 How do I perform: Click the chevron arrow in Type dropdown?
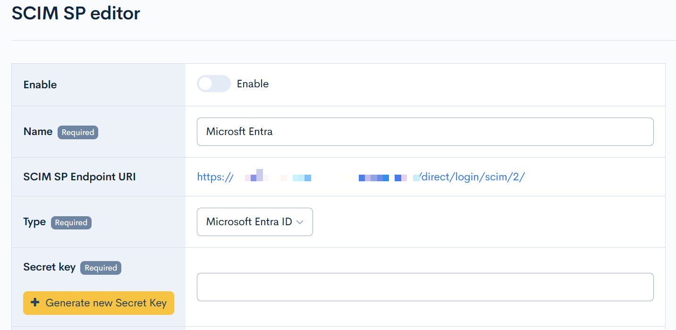tap(299, 222)
